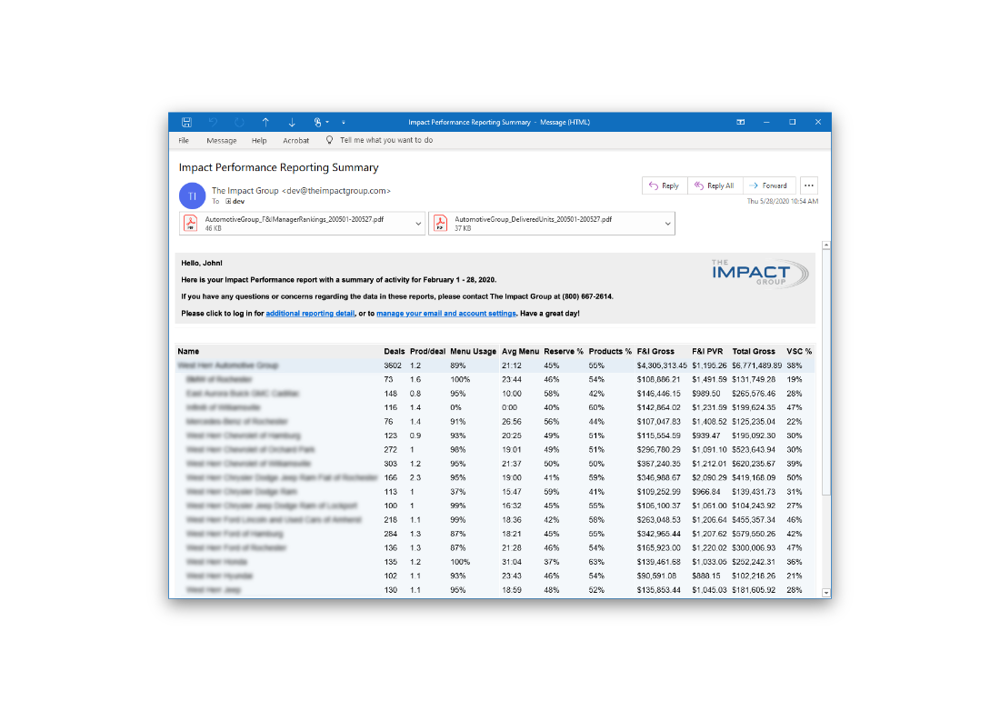Minimize the message window

[766, 122]
